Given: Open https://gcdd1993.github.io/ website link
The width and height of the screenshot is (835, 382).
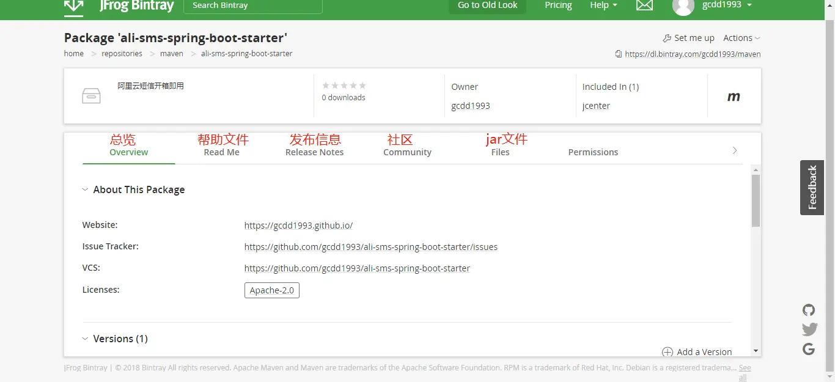Looking at the screenshot, I should (x=298, y=226).
